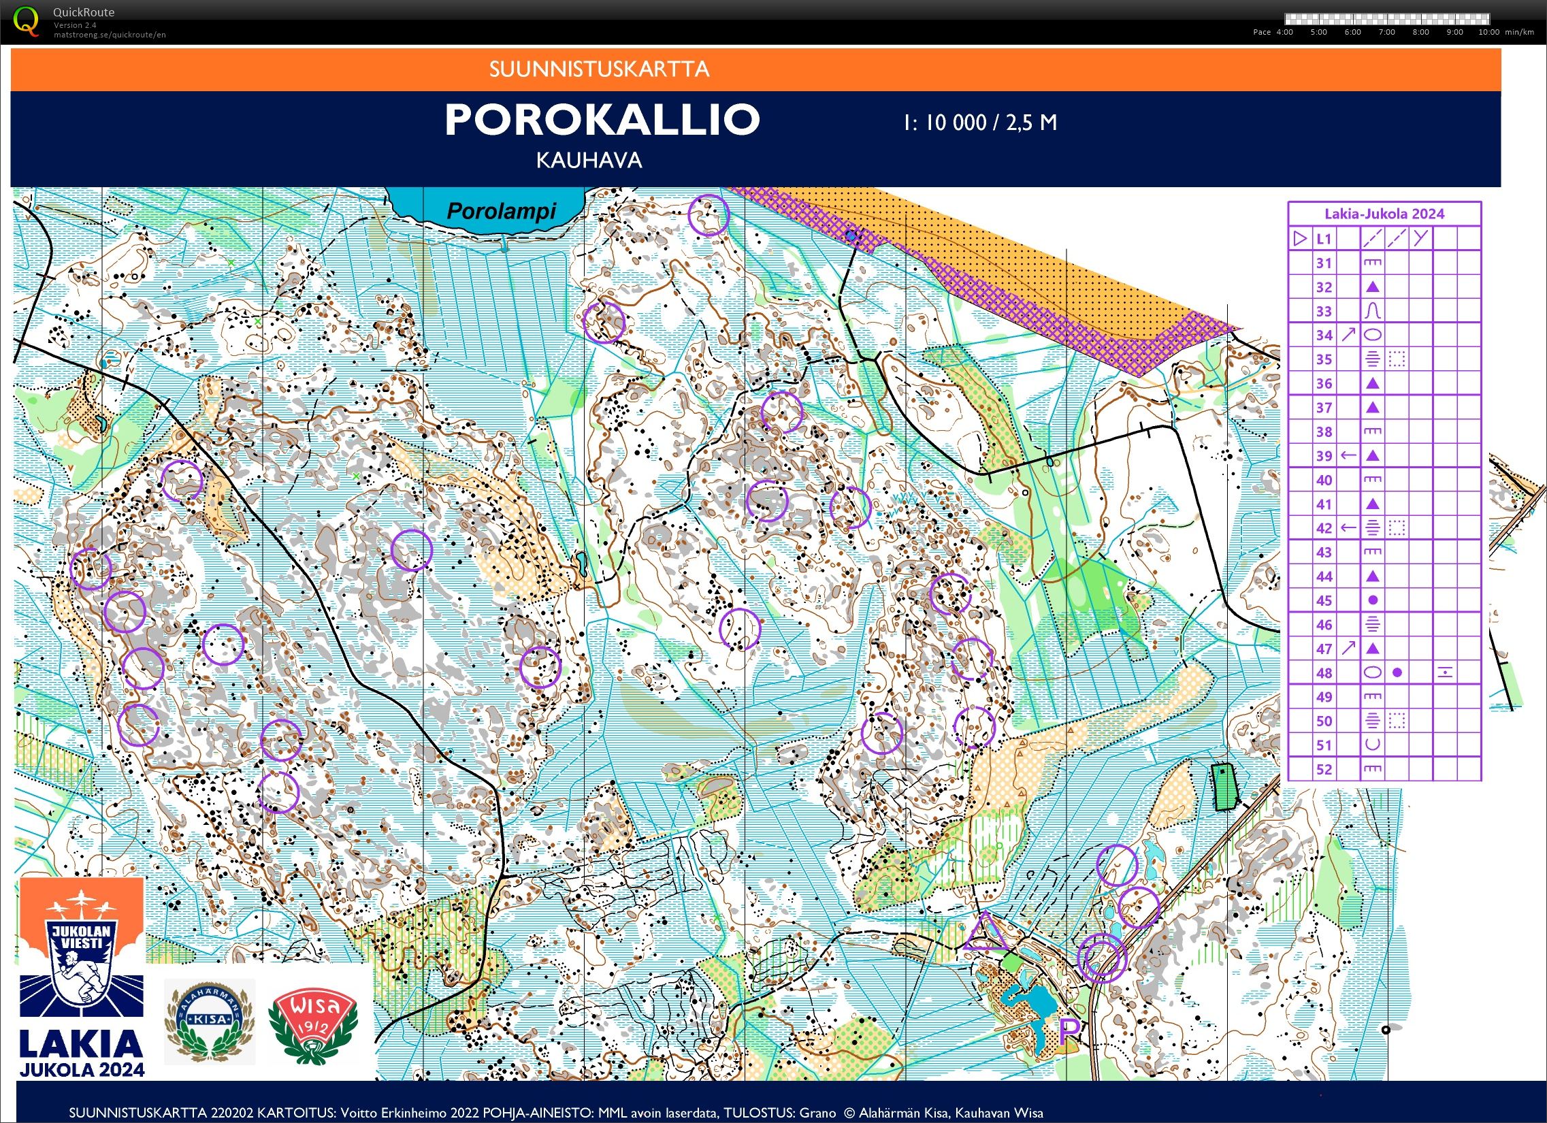This screenshot has width=1547, height=1123.
Task: Open the matstroeng.se/quickroute/en link
Action: (x=110, y=35)
